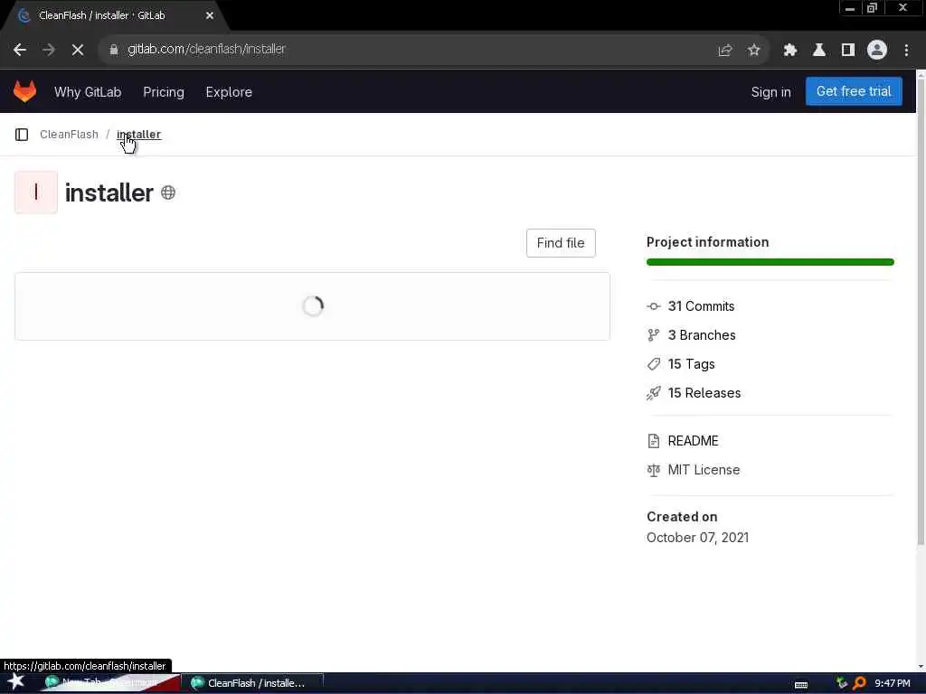Click the scales icon beside MIT License
Image resolution: width=926 pixels, height=694 pixels.
653,470
